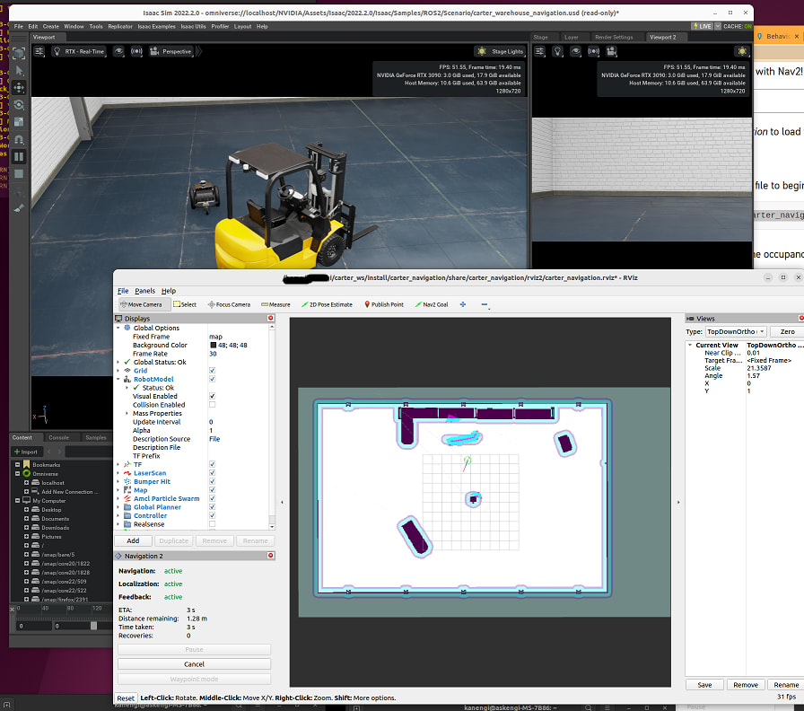Uncheck the Grid display checkbox
The height and width of the screenshot is (711, 804).
[213, 371]
